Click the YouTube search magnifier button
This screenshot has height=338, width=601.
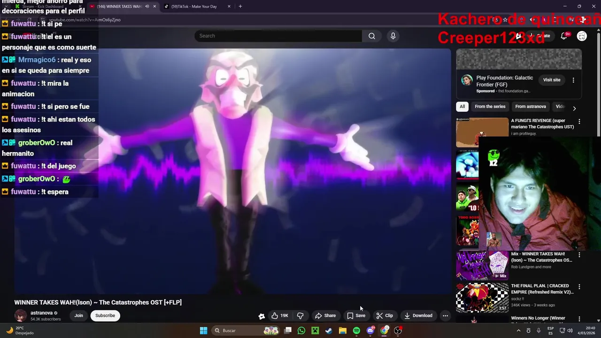click(372, 36)
